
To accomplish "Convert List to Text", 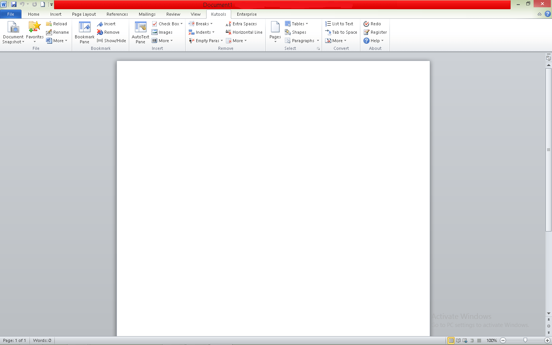I will (339, 24).
